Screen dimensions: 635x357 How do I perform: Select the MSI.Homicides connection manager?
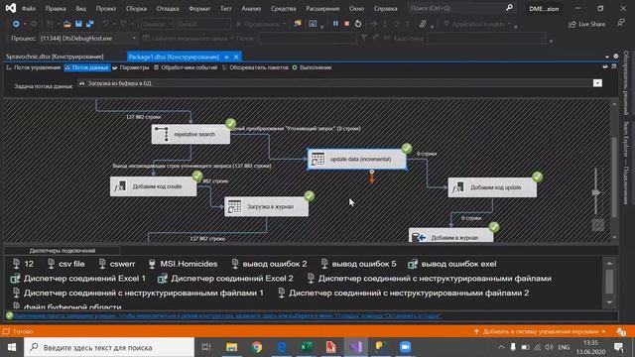coord(183,264)
